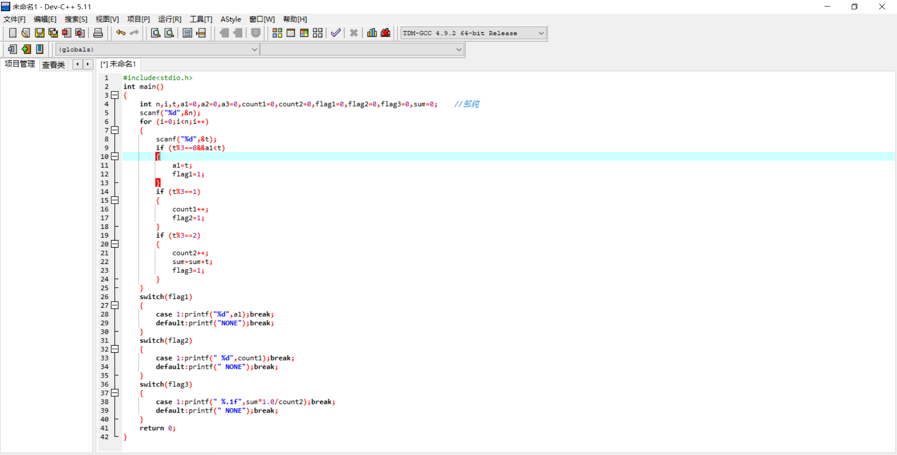Click the "int main()" code line
897x455 pixels.
pyautogui.click(x=143, y=87)
